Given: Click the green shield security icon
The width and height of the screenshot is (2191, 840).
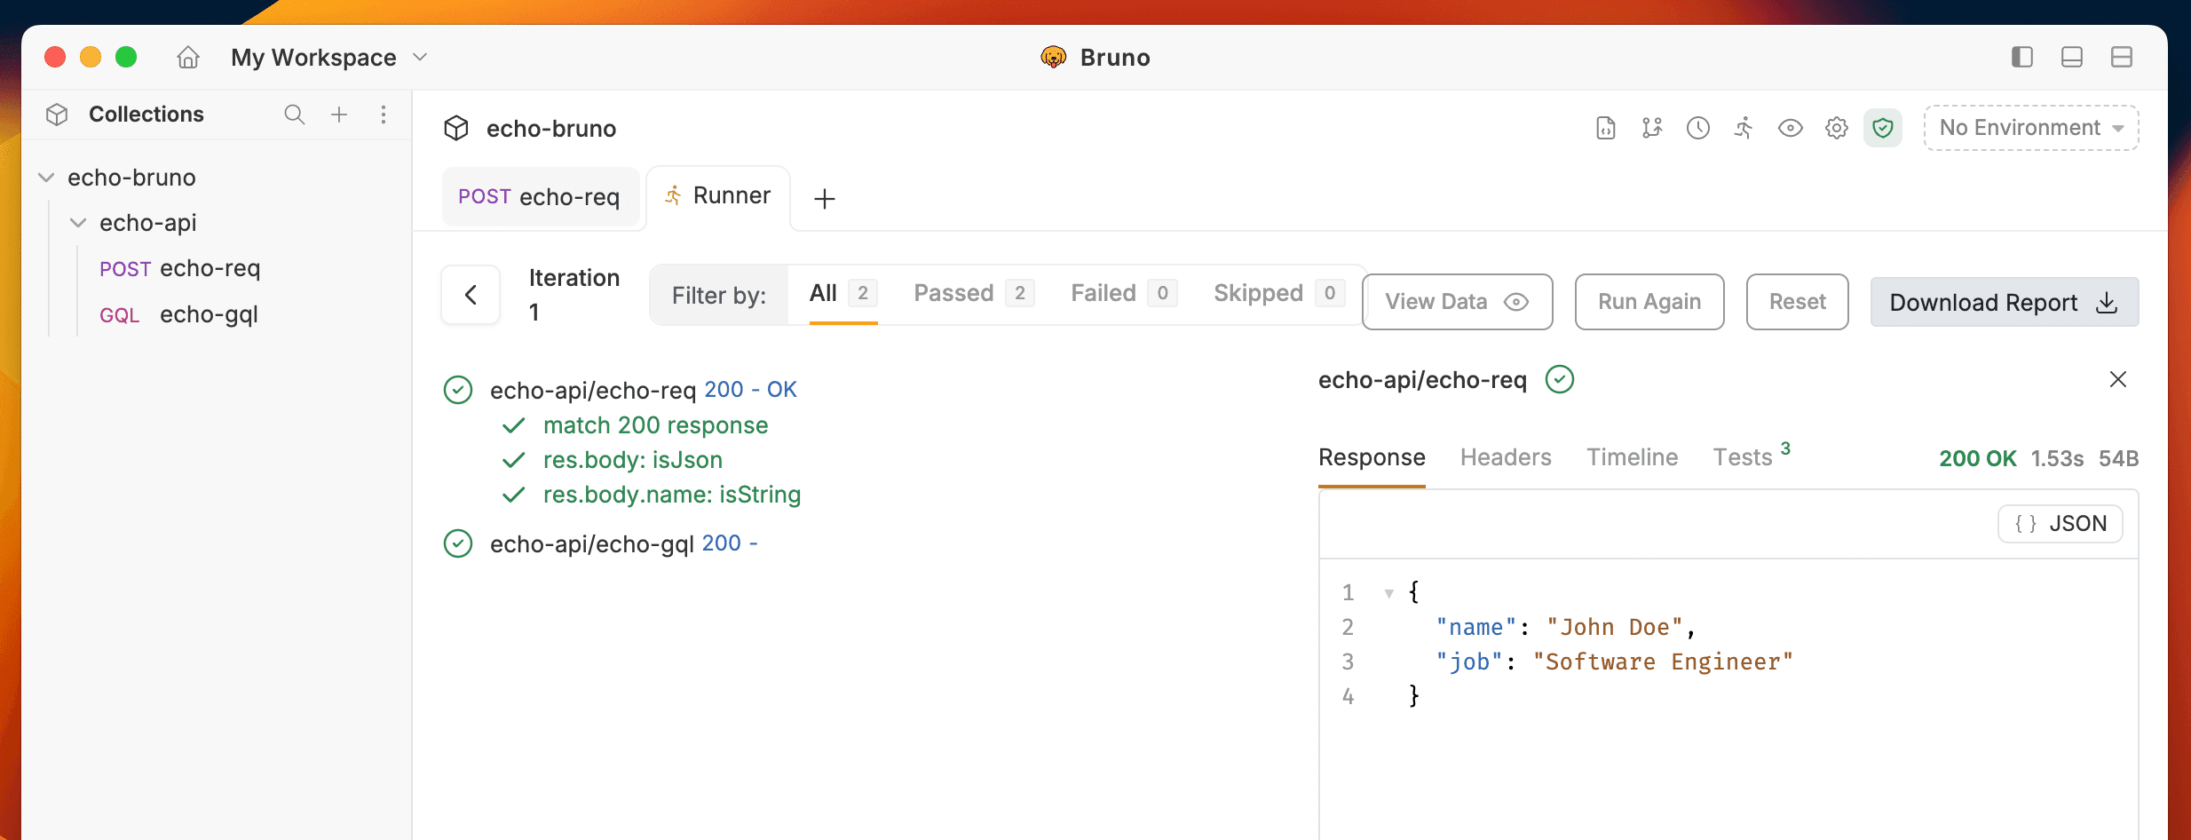Looking at the screenshot, I should [x=1882, y=128].
